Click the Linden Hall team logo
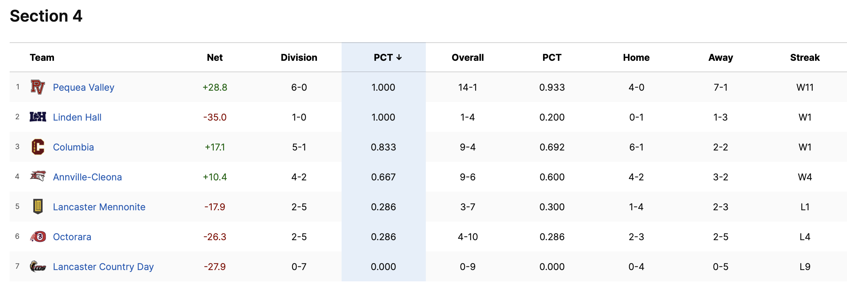 pyautogui.click(x=38, y=117)
